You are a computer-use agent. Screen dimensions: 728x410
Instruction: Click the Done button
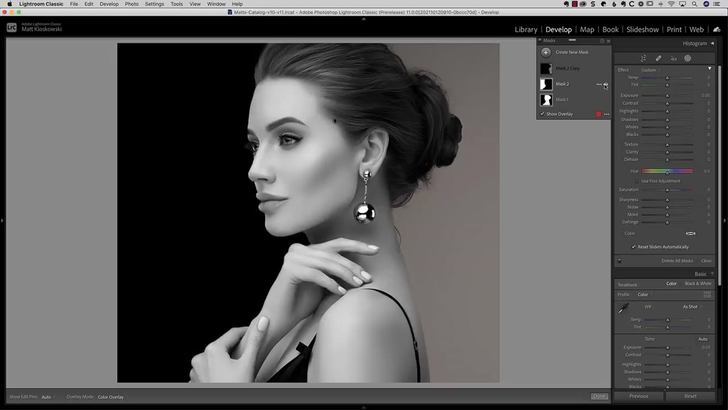click(599, 396)
